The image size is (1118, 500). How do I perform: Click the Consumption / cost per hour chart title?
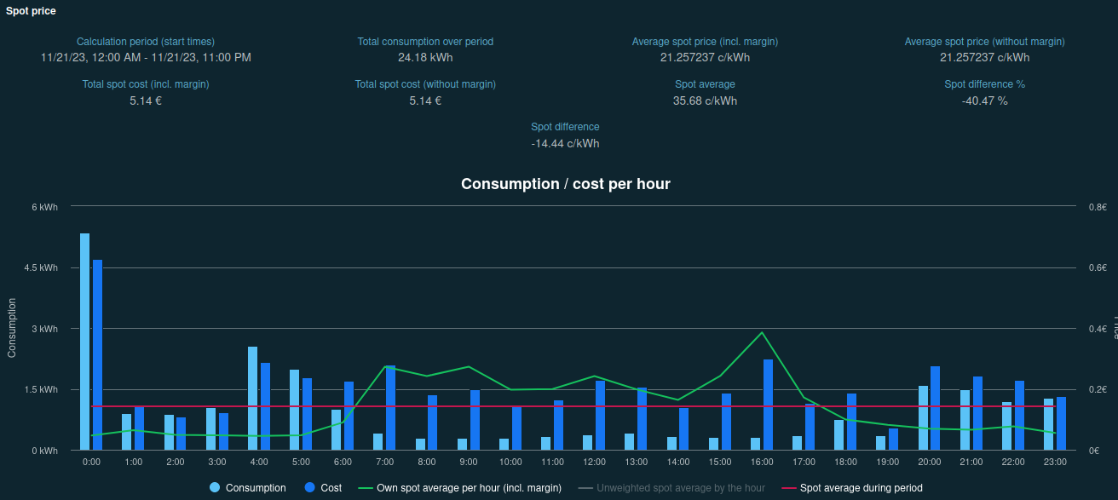(x=565, y=184)
